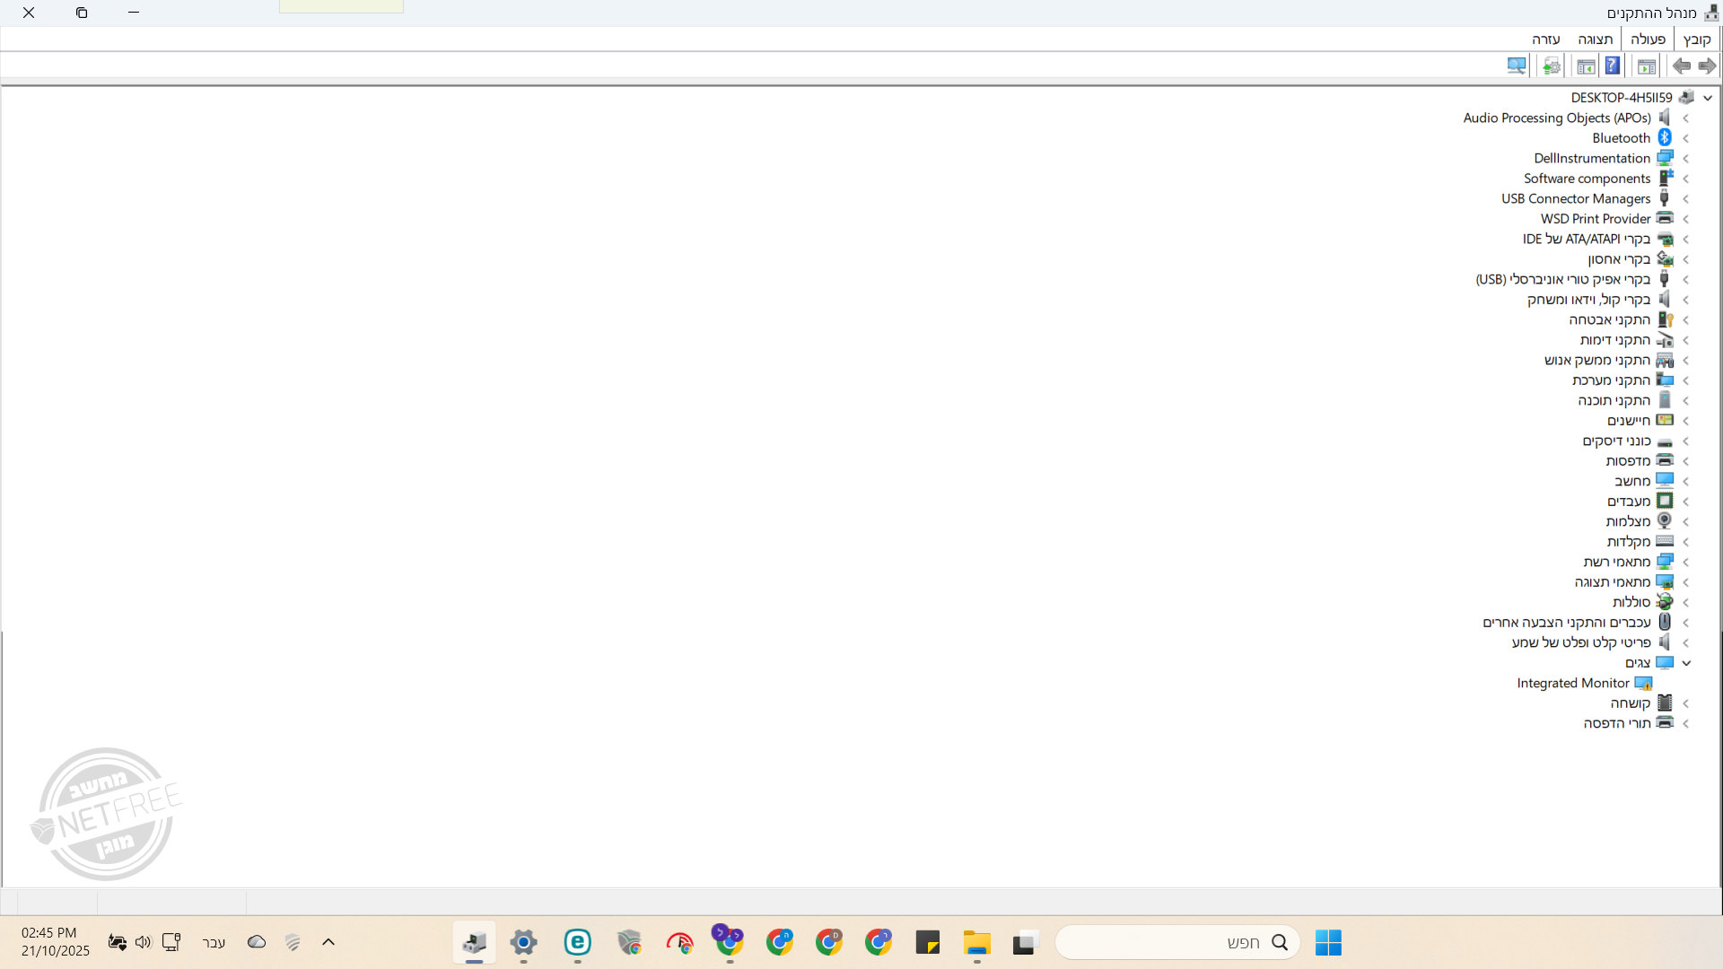Open the פעולה (Action) menu

pos(1648,39)
